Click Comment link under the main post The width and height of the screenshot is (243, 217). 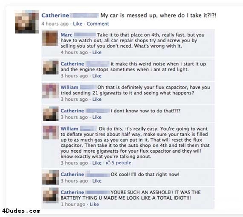(98, 24)
